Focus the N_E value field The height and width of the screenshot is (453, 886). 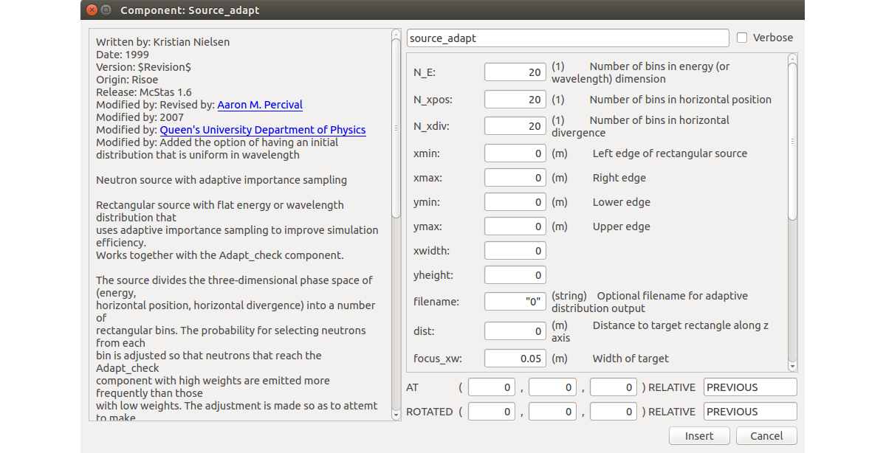(515, 72)
